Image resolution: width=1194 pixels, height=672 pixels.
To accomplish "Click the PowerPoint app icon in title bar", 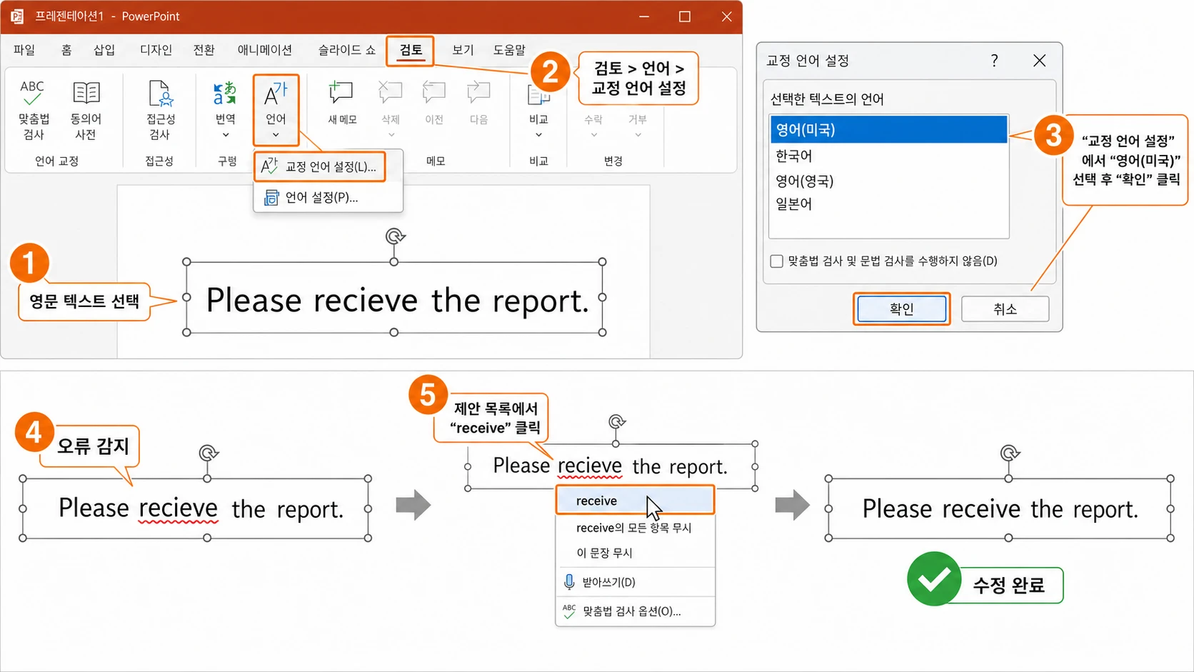I will pos(17,16).
